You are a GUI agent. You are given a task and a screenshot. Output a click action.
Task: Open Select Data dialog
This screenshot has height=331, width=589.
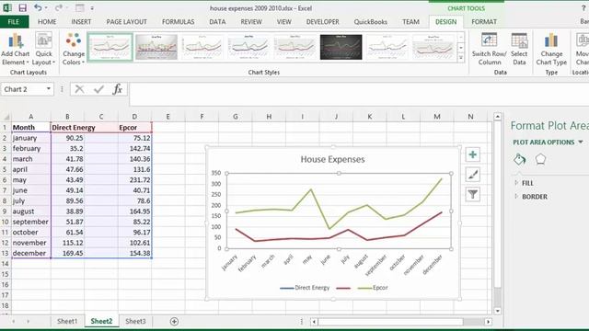coord(519,49)
